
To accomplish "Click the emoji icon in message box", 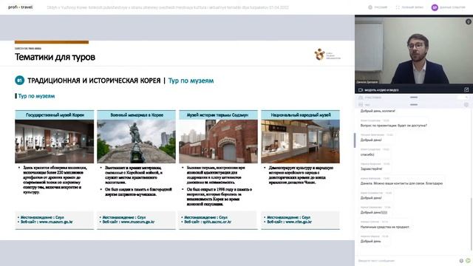I will 461,261.
